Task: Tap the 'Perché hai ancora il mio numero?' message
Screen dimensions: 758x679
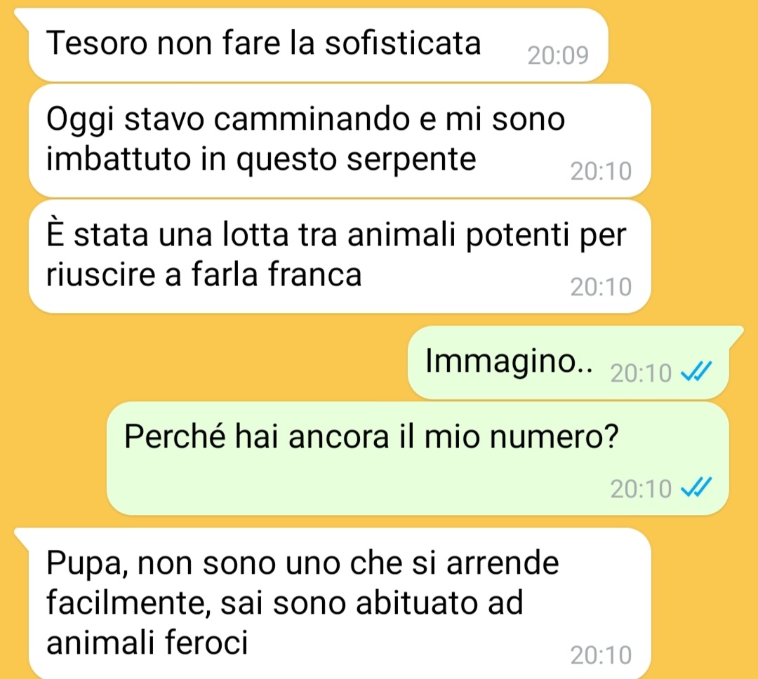Action: pyautogui.click(x=418, y=458)
